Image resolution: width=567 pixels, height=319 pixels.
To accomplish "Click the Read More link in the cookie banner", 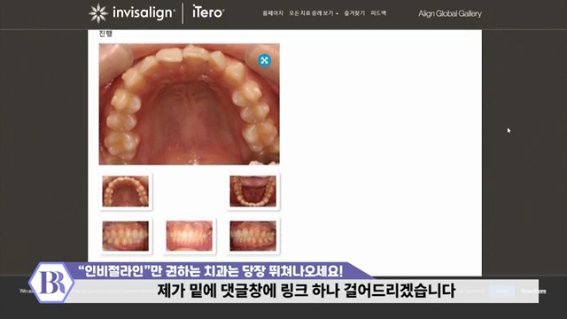I will (x=533, y=292).
